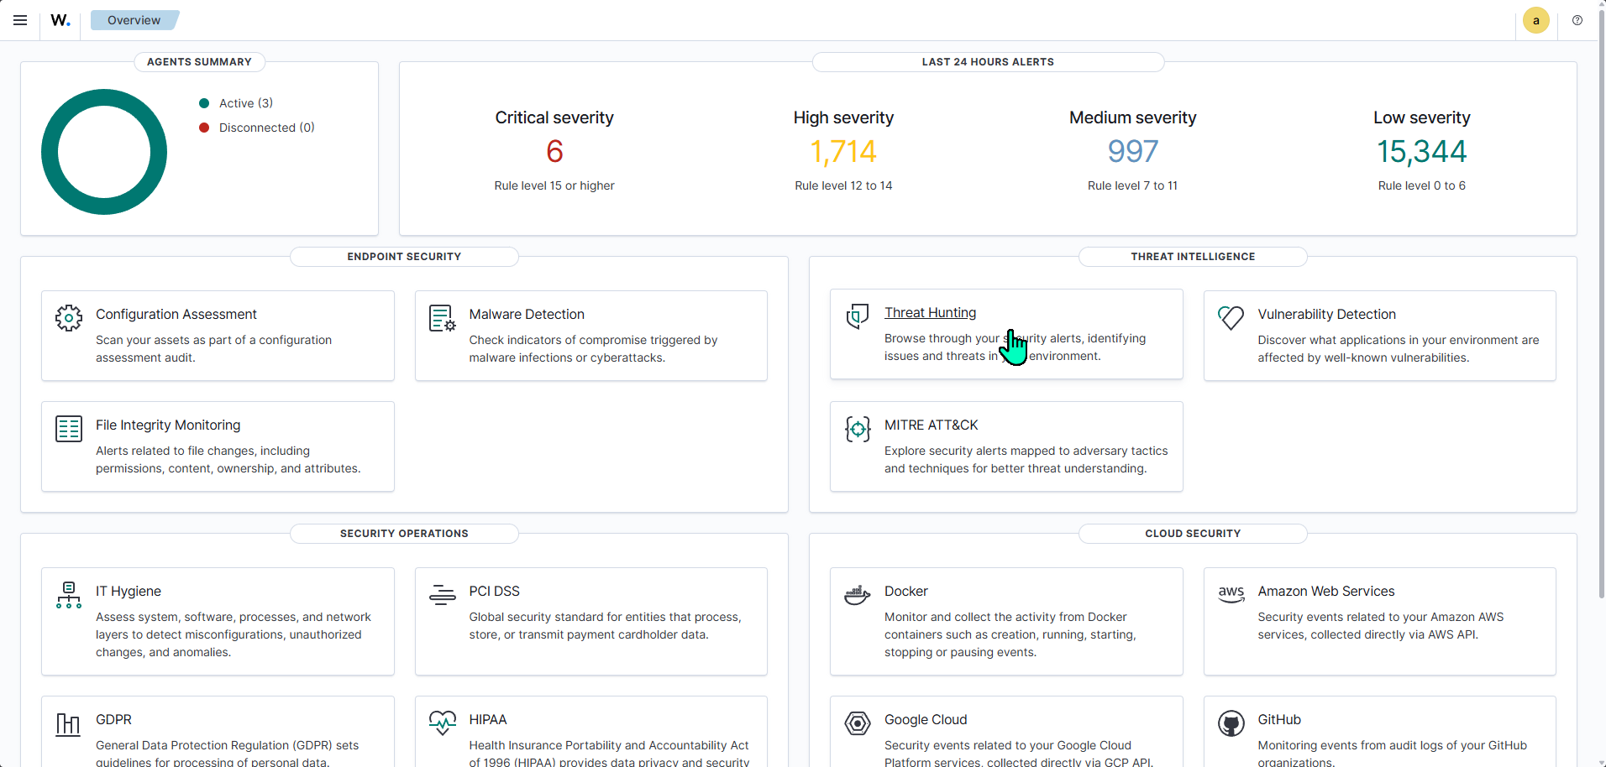
Task: Click the agents summary donut chart
Action: pyautogui.click(x=104, y=152)
